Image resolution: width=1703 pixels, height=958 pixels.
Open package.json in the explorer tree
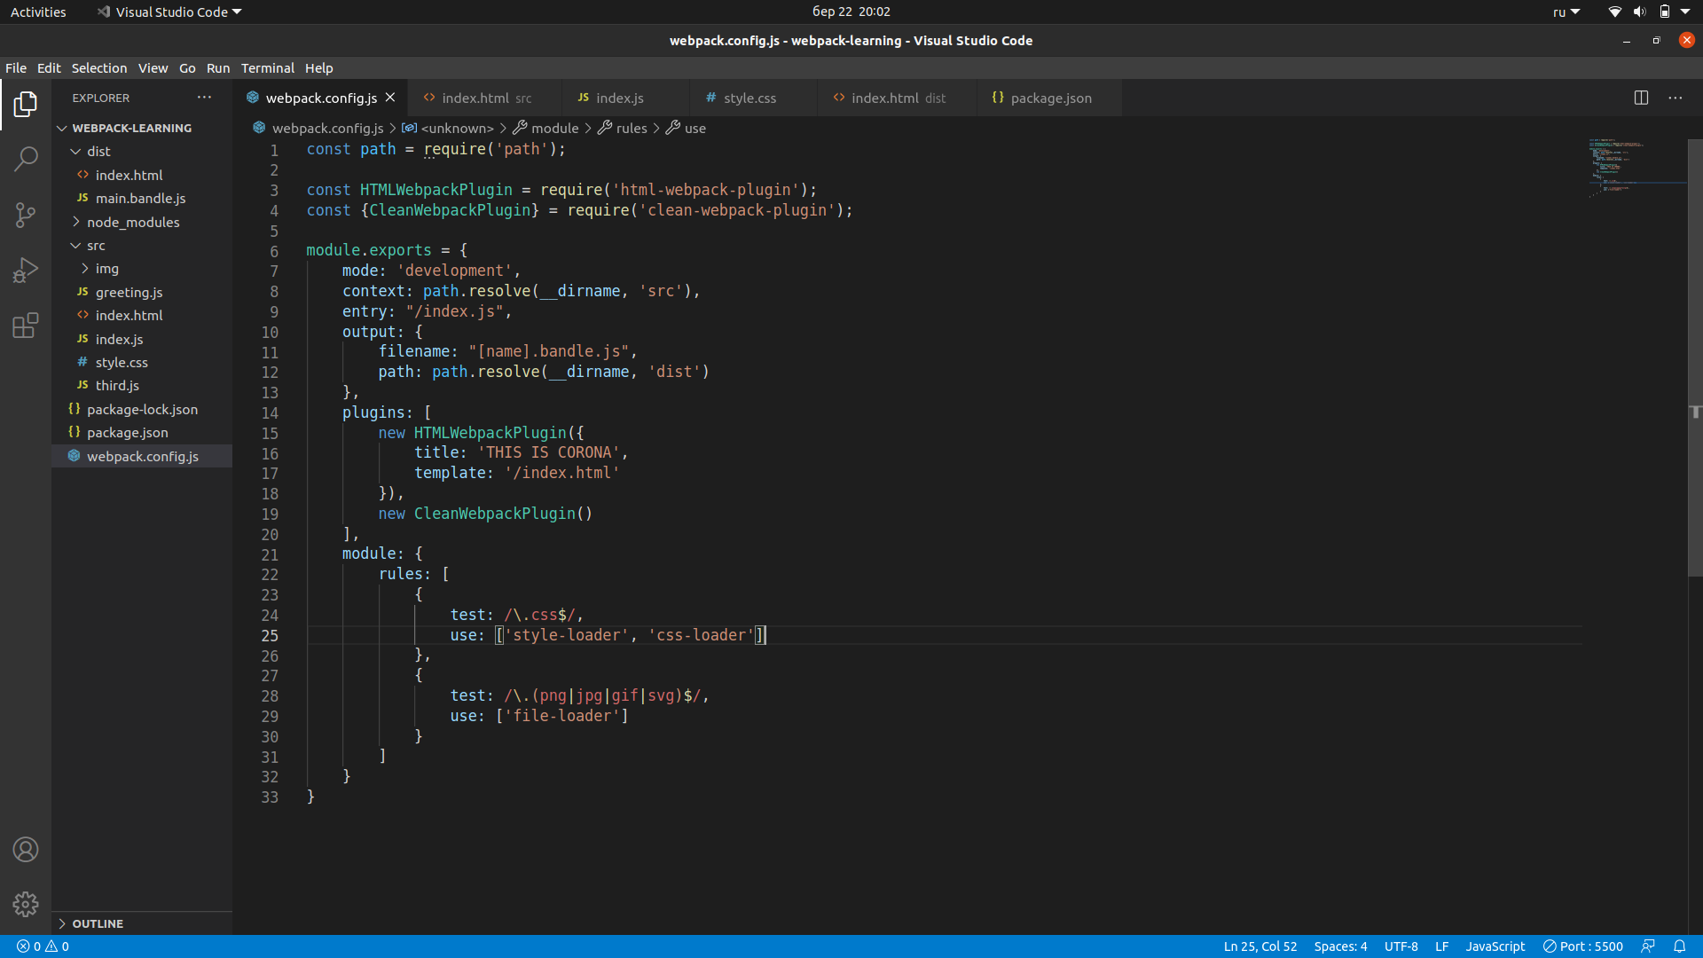pos(142,433)
